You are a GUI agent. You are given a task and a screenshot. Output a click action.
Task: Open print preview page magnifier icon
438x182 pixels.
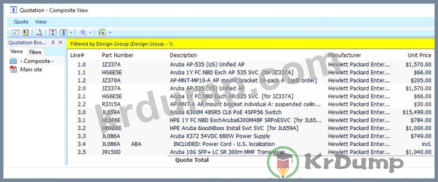click(39, 32)
